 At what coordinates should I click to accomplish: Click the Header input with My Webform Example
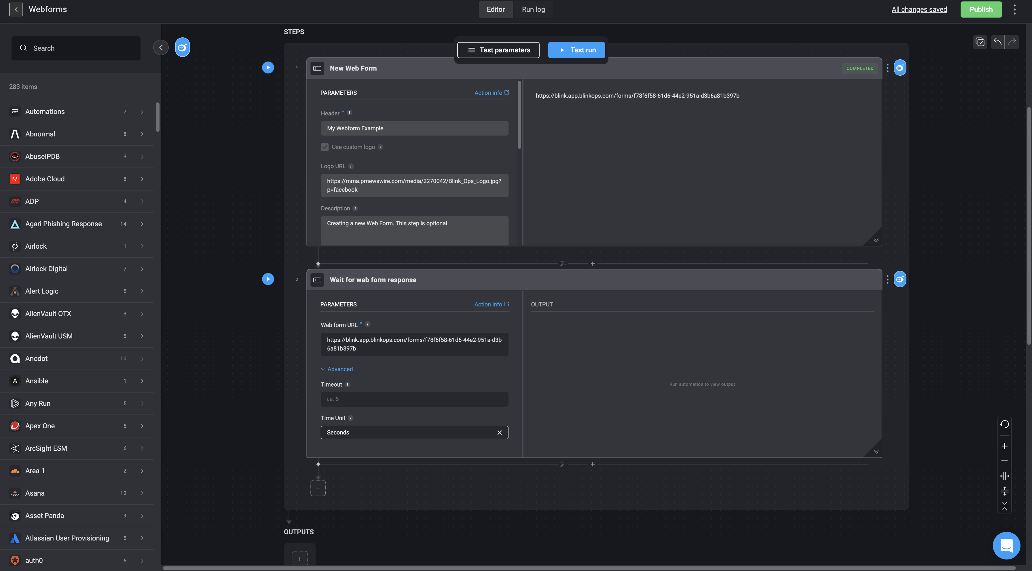pos(414,128)
